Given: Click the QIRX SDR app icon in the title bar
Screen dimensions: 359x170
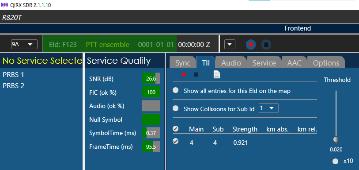Looking at the screenshot, I should 4,5.
